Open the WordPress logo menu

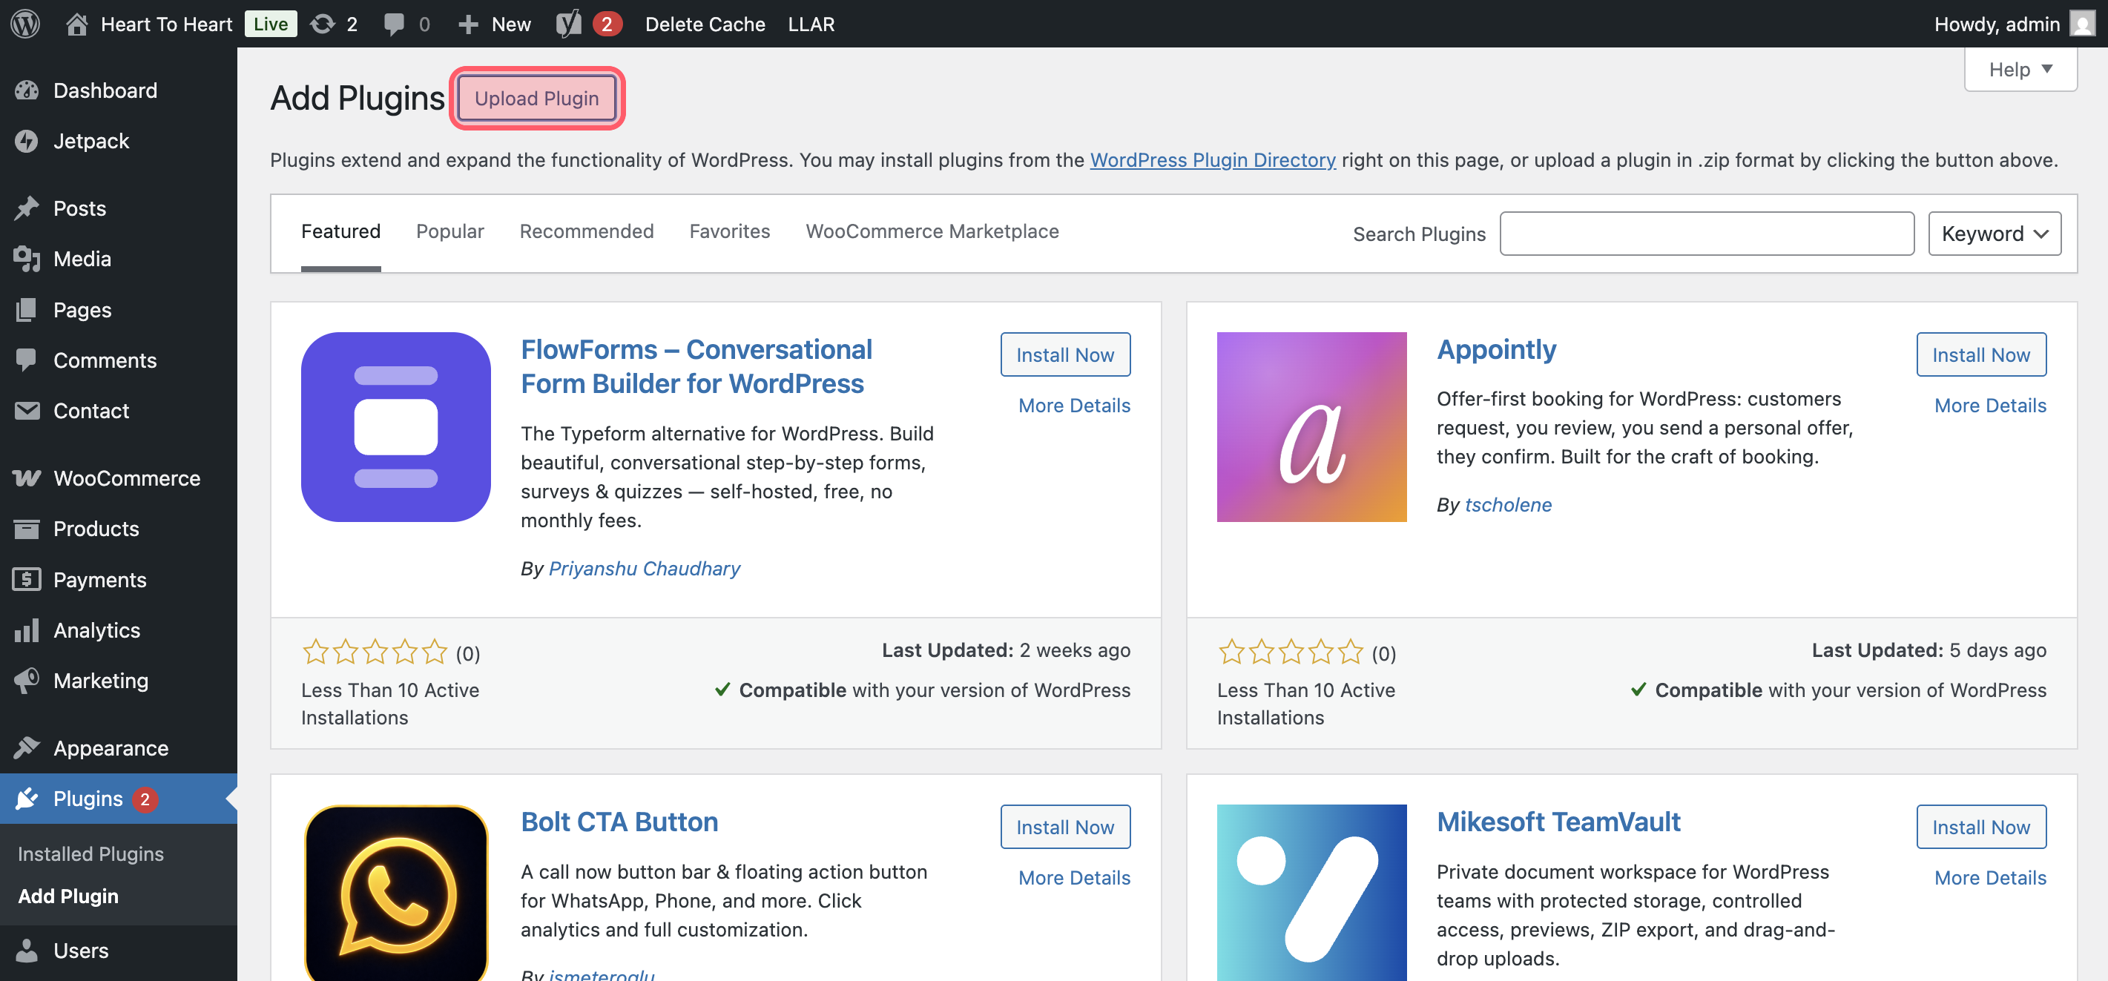[25, 24]
